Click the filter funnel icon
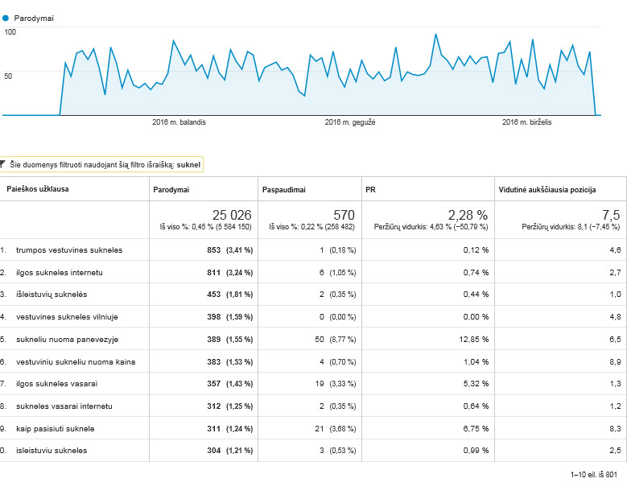Viewport: 627px width, 503px height. click(2, 164)
